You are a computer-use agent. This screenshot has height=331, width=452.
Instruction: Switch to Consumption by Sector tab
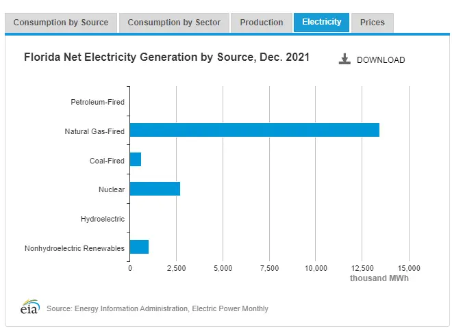[174, 23]
